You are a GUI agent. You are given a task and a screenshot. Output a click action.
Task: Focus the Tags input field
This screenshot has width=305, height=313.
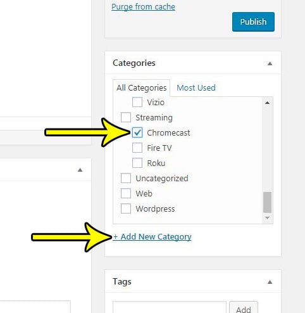170,307
